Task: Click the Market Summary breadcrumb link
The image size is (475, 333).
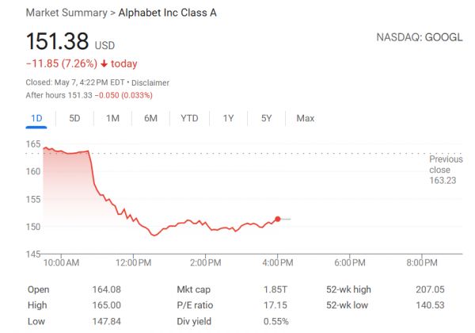Action: point(66,13)
